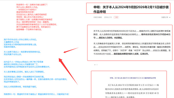Click the blue line 海宁市作协会员入作协之前和入作协后。

20,39
